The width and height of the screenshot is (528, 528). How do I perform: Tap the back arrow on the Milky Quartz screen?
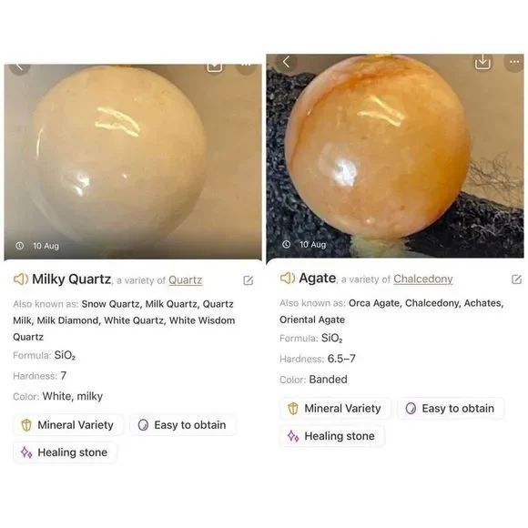20,68
